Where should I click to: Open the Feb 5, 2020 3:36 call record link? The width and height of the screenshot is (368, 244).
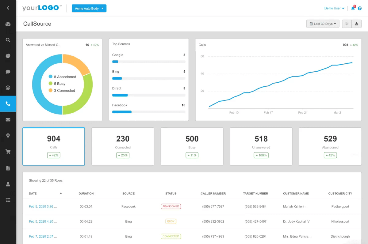[42, 206]
